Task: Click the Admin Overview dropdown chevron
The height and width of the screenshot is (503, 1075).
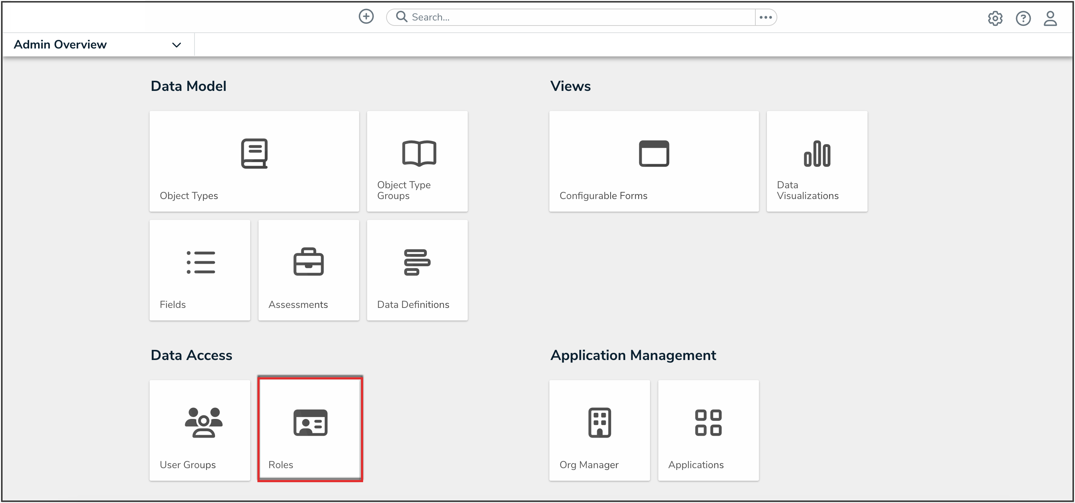Action: tap(177, 45)
